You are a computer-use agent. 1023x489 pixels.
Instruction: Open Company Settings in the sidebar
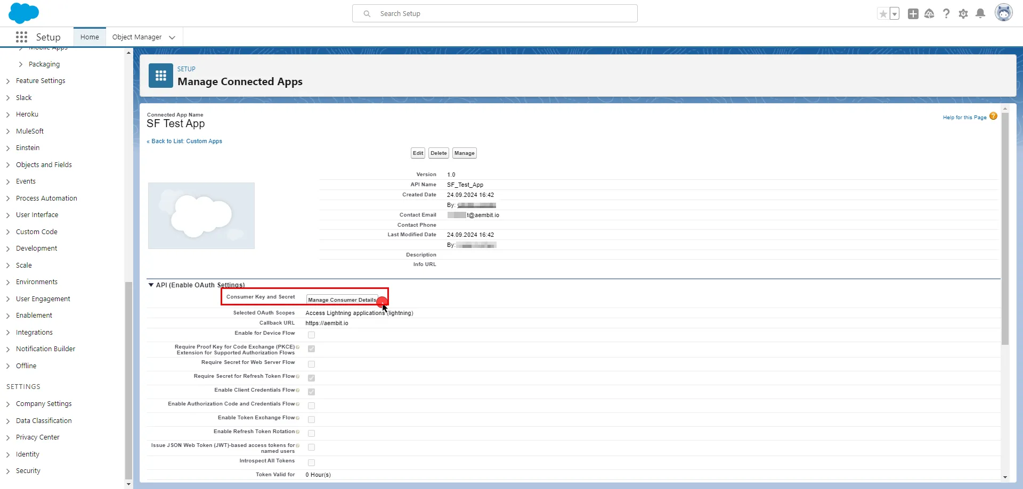tap(44, 404)
